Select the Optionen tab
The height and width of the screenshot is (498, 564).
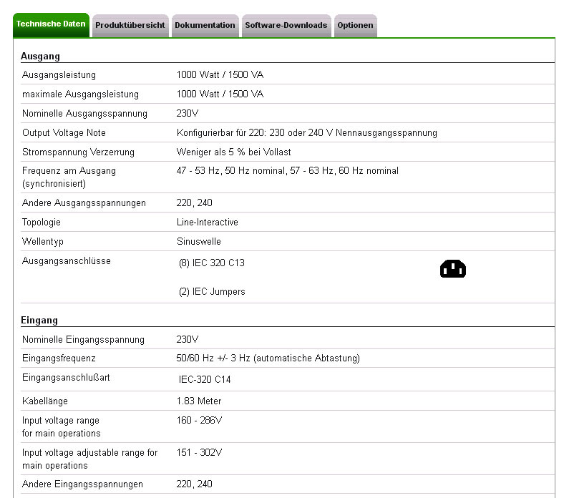point(355,25)
